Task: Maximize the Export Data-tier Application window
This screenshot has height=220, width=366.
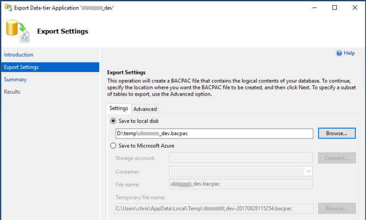Action: tap(334, 8)
